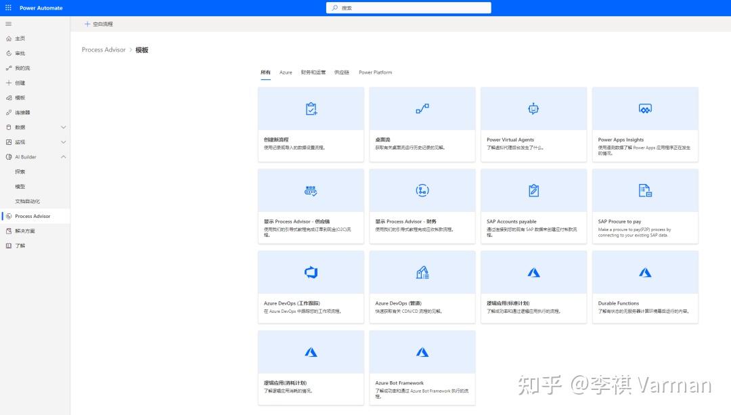
Task: Click the Azure Bot Framework triangle icon
Action: pyautogui.click(x=422, y=351)
